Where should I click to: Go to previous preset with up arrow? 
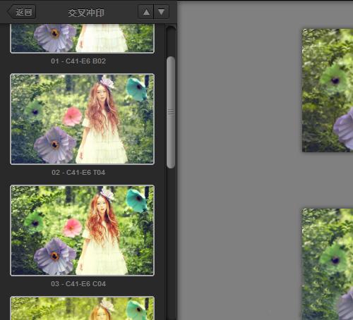pos(145,12)
